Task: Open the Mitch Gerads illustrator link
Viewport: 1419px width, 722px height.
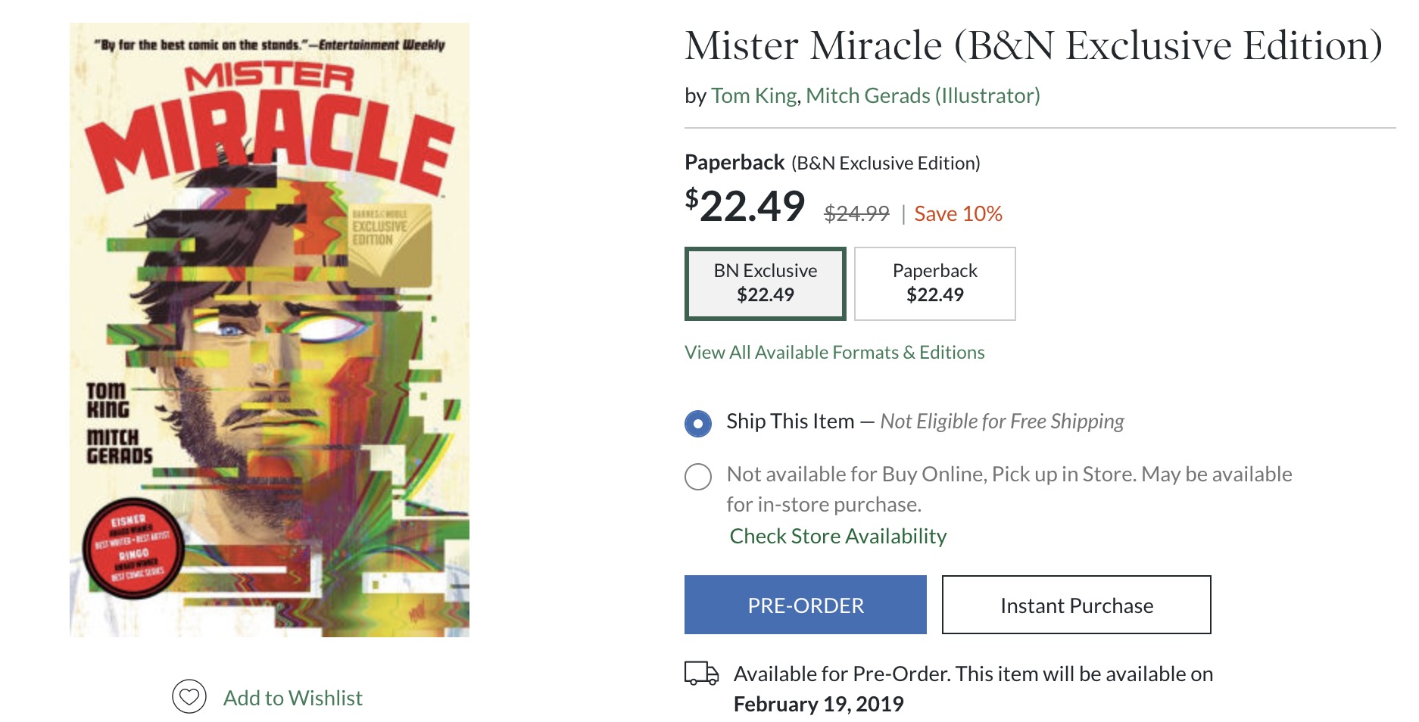Action: point(922,96)
